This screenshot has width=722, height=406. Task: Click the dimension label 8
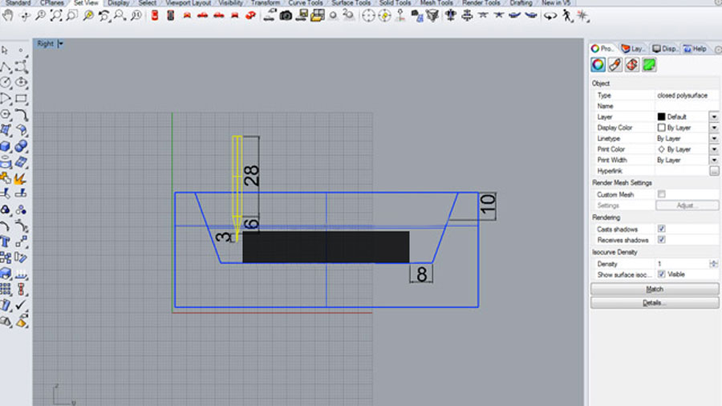(x=421, y=274)
